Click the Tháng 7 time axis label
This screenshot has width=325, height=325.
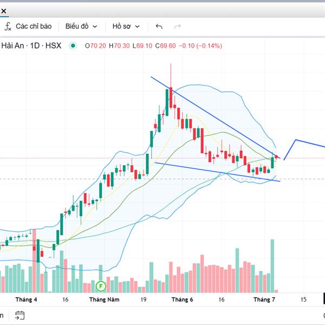pyautogui.click(x=264, y=300)
